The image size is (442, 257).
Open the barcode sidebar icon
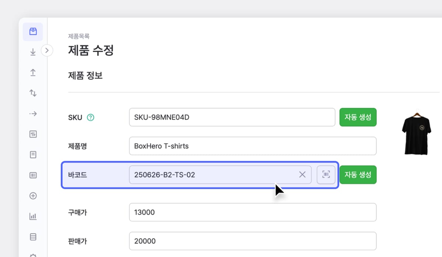33,175
